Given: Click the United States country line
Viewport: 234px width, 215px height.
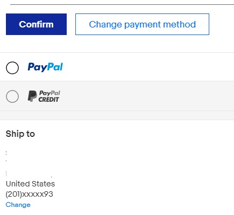Looking at the screenshot, I should [30, 184].
